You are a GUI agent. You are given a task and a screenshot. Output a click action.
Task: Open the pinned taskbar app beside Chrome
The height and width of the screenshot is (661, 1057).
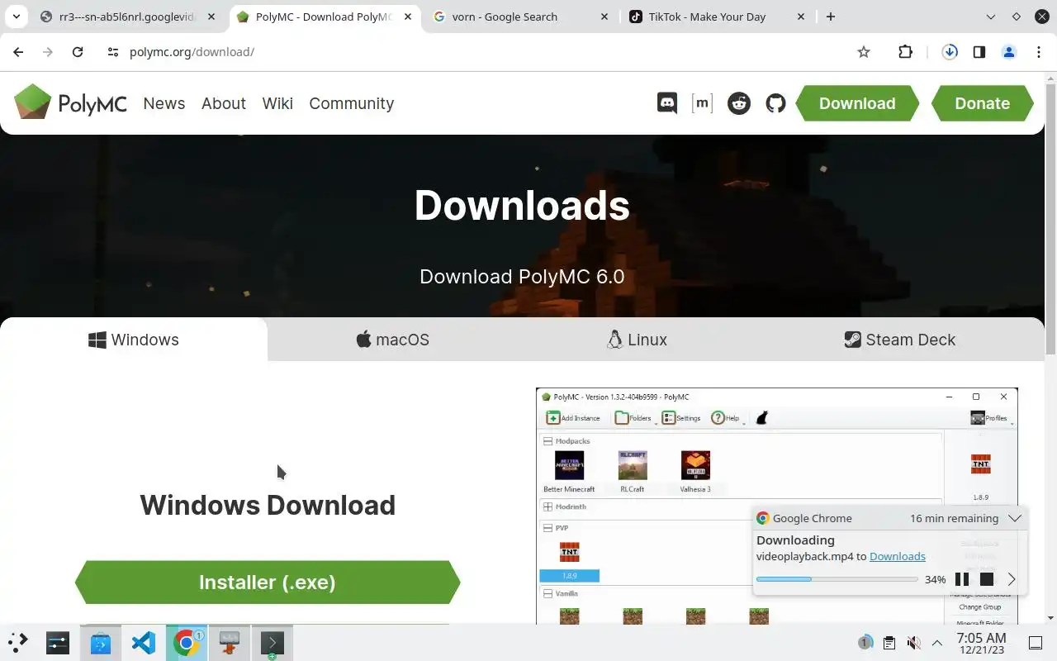230,642
